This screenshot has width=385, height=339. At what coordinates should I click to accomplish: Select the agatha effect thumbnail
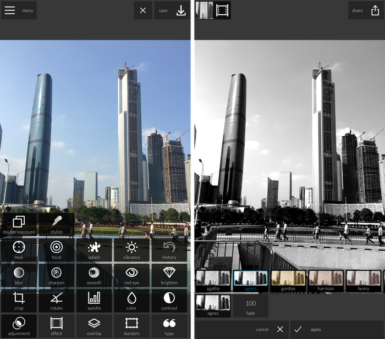[x=213, y=281]
